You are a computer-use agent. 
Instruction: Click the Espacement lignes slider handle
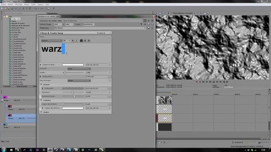pos(75,96)
